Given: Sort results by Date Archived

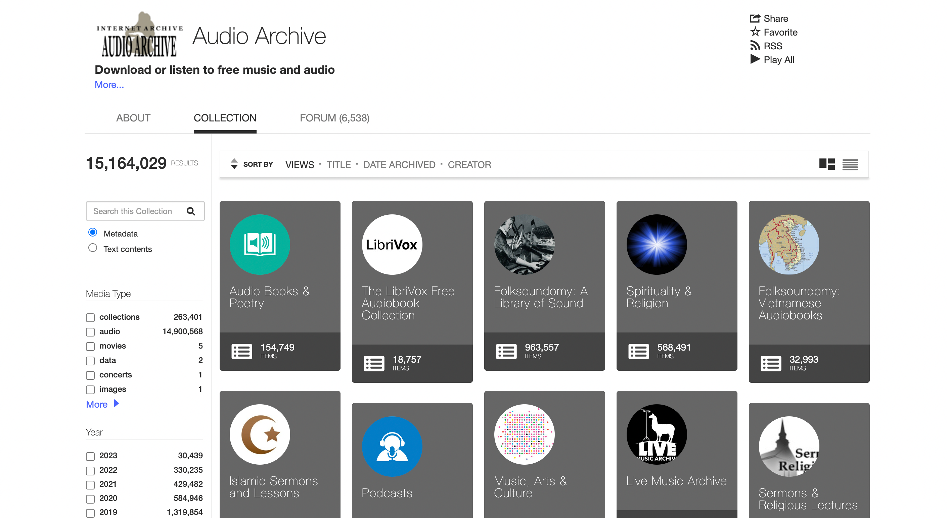Looking at the screenshot, I should click(x=399, y=165).
